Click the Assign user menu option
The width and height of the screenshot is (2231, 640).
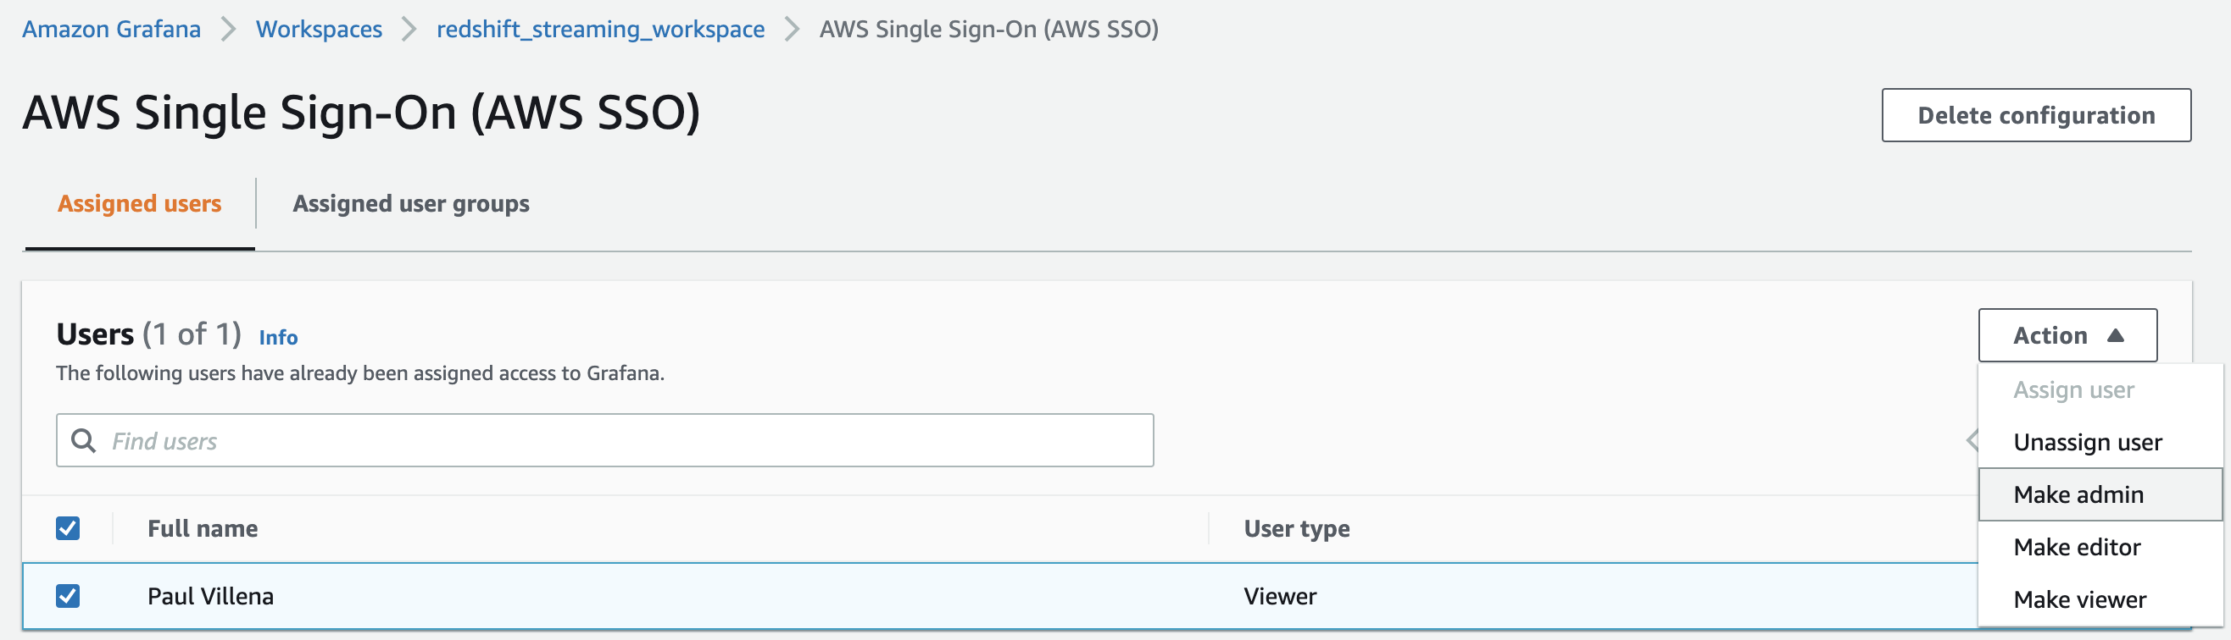click(2072, 390)
